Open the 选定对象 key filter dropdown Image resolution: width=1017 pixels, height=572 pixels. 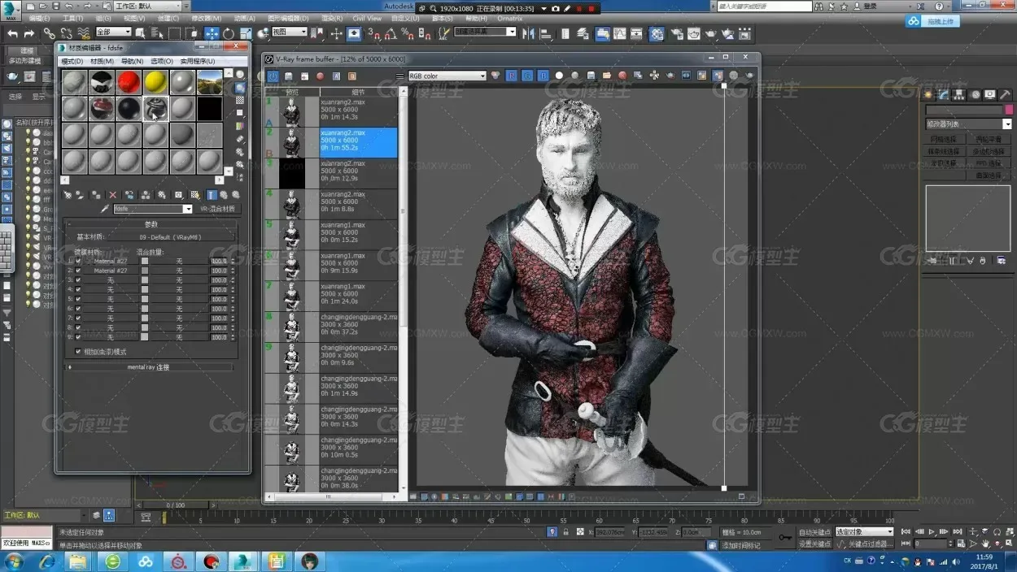(863, 531)
